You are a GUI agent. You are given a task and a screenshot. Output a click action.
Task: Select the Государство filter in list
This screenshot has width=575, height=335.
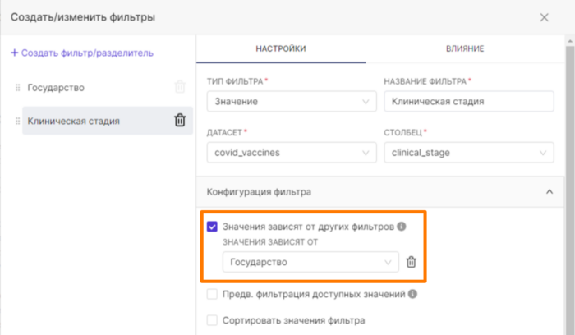click(56, 88)
